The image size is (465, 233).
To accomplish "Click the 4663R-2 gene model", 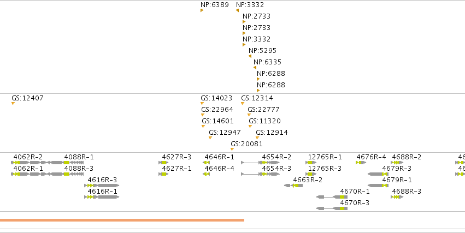I will pos(293,186).
